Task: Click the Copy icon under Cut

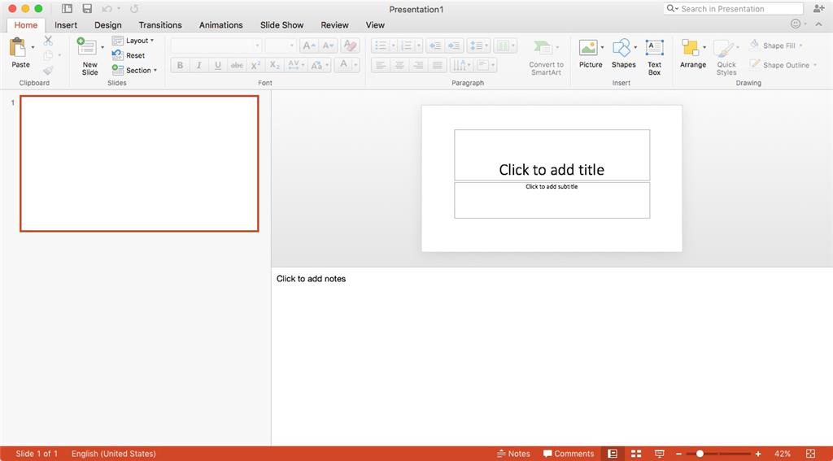Action: (49, 54)
